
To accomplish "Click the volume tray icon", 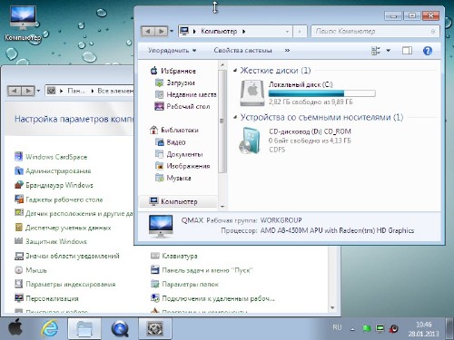I will click(x=393, y=328).
